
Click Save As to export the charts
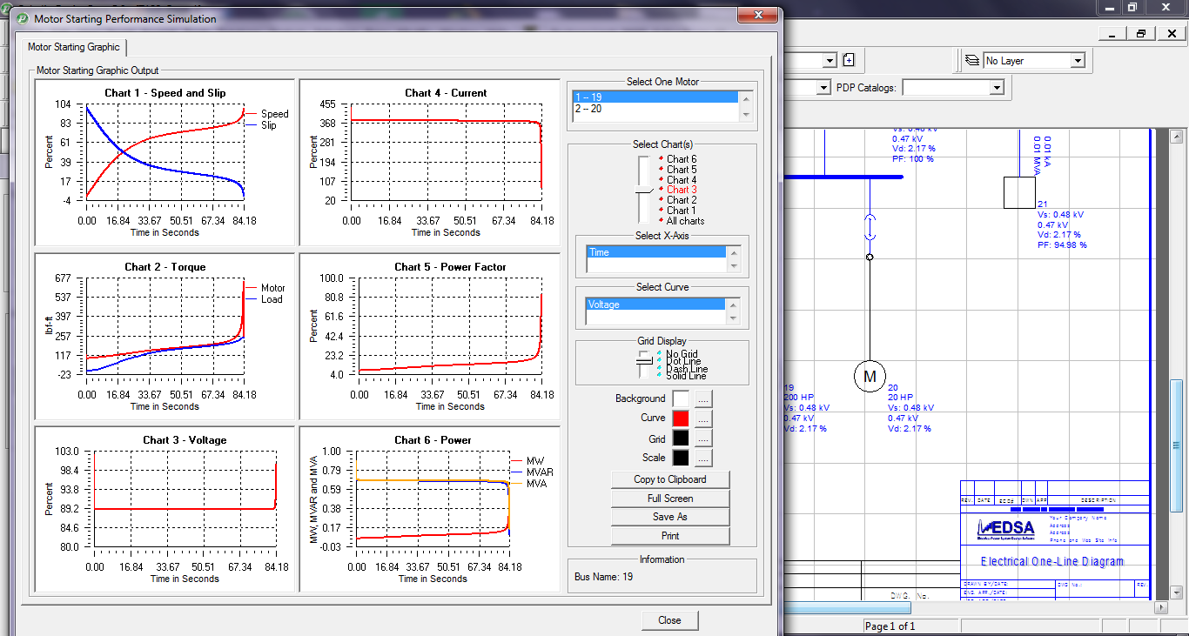[x=670, y=516]
